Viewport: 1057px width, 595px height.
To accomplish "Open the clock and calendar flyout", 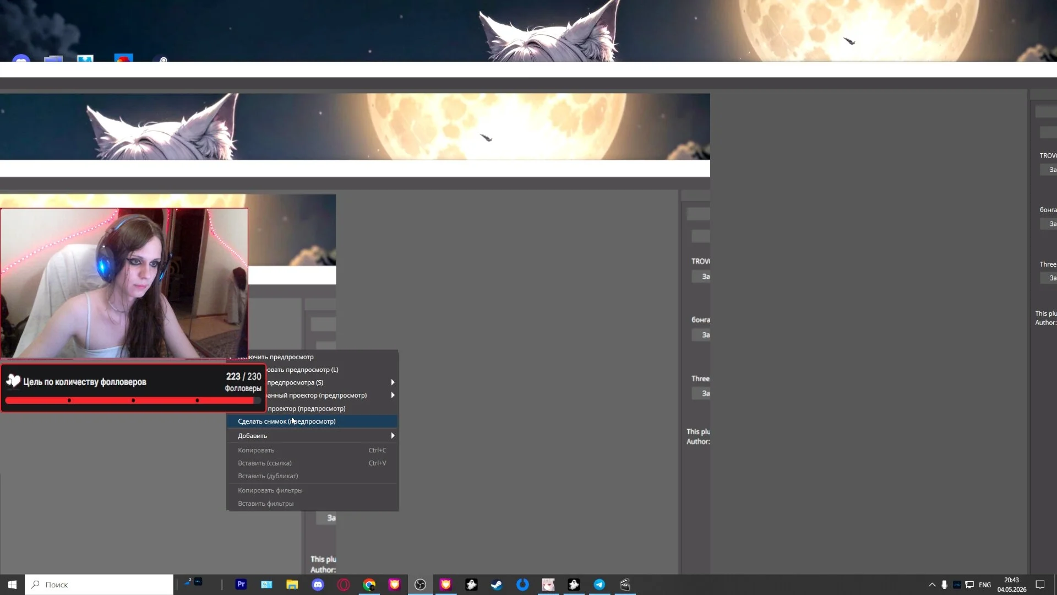I will [1012, 585].
